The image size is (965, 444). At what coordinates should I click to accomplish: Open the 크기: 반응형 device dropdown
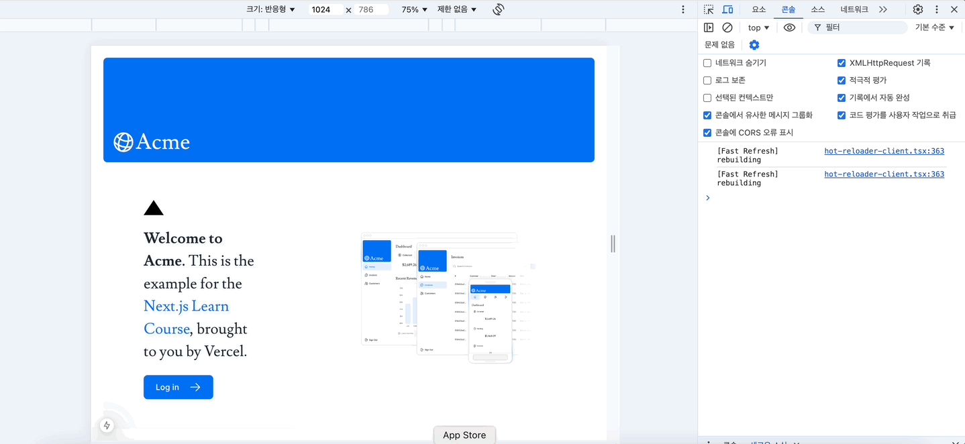[270, 9]
